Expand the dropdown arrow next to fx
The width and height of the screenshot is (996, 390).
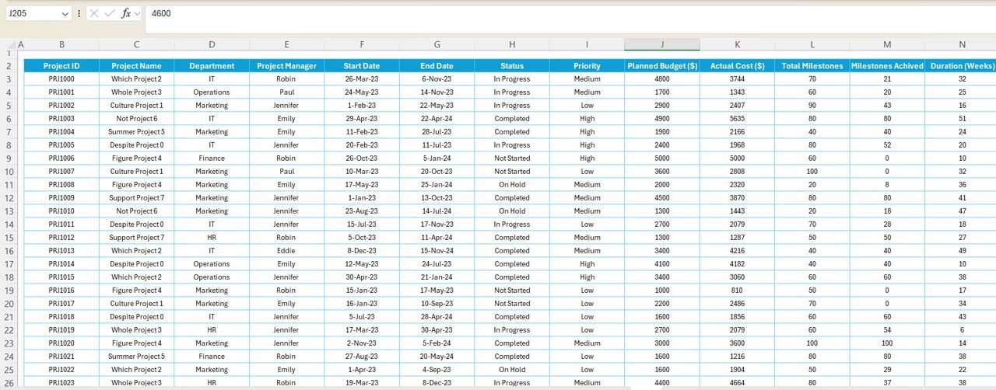coord(138,13)
